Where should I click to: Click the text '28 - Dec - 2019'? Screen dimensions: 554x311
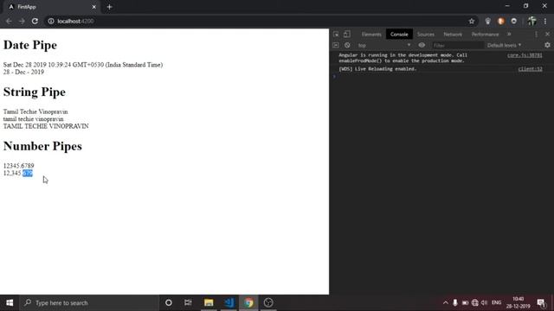23,72
